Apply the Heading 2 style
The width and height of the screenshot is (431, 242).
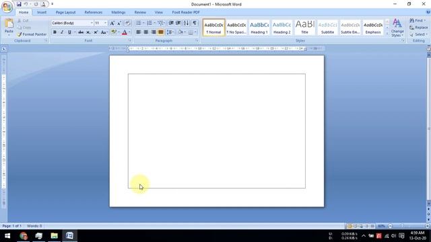pyautogui.click(x=282, y=28)
